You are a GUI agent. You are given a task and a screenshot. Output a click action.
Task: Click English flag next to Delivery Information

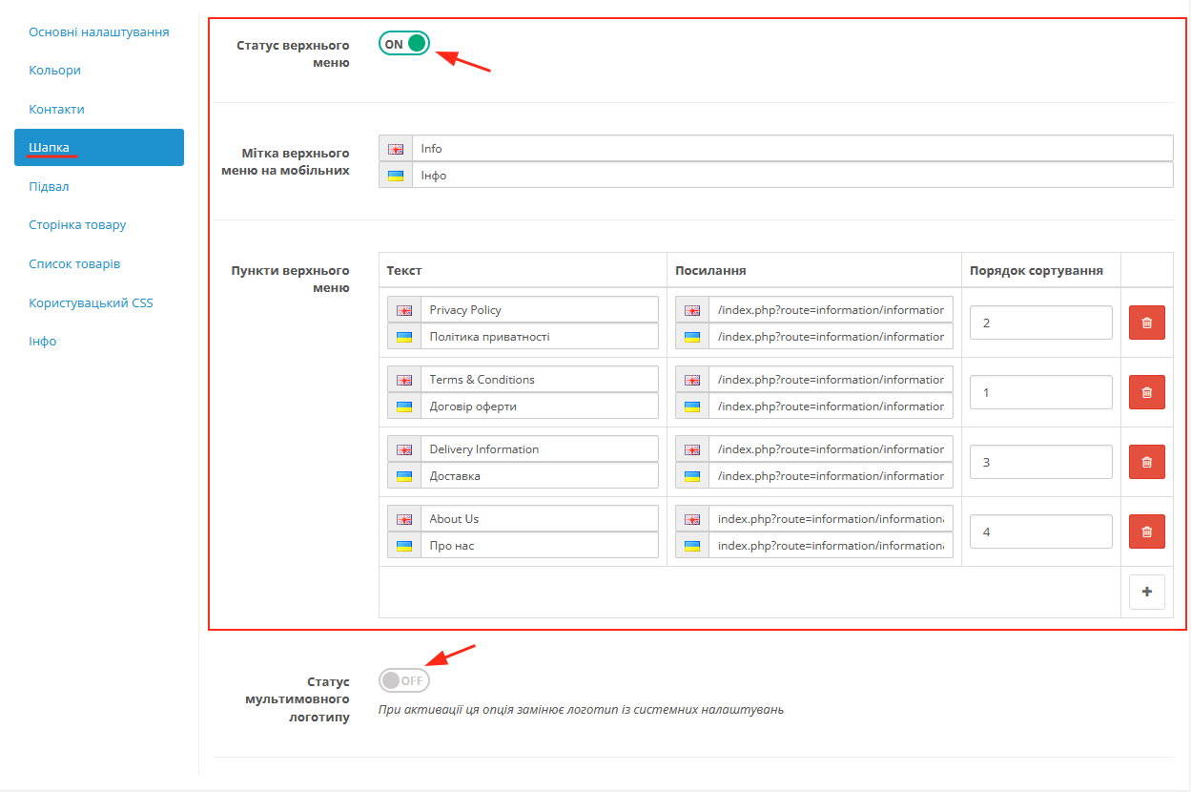(404, 449)
